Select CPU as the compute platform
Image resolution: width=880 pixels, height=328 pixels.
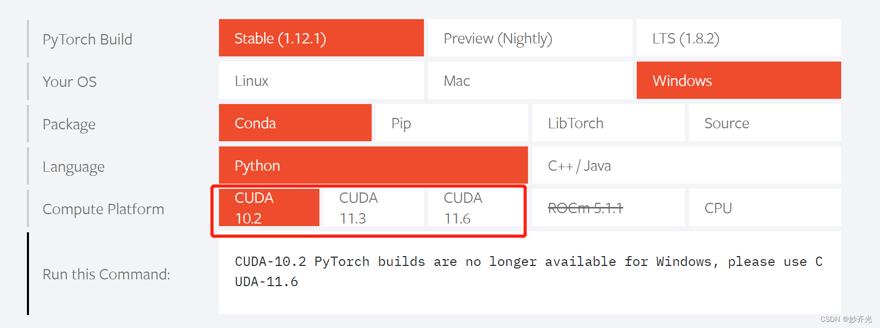[x=765, y=207]
